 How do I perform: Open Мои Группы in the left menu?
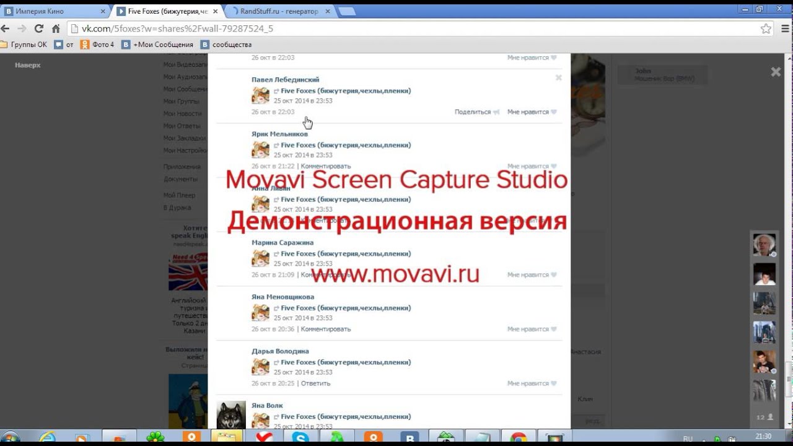[182, 101]
